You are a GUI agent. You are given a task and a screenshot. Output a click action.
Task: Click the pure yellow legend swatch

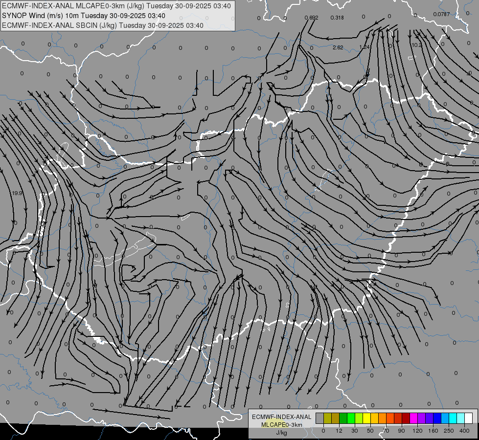[x=367, y=418]
